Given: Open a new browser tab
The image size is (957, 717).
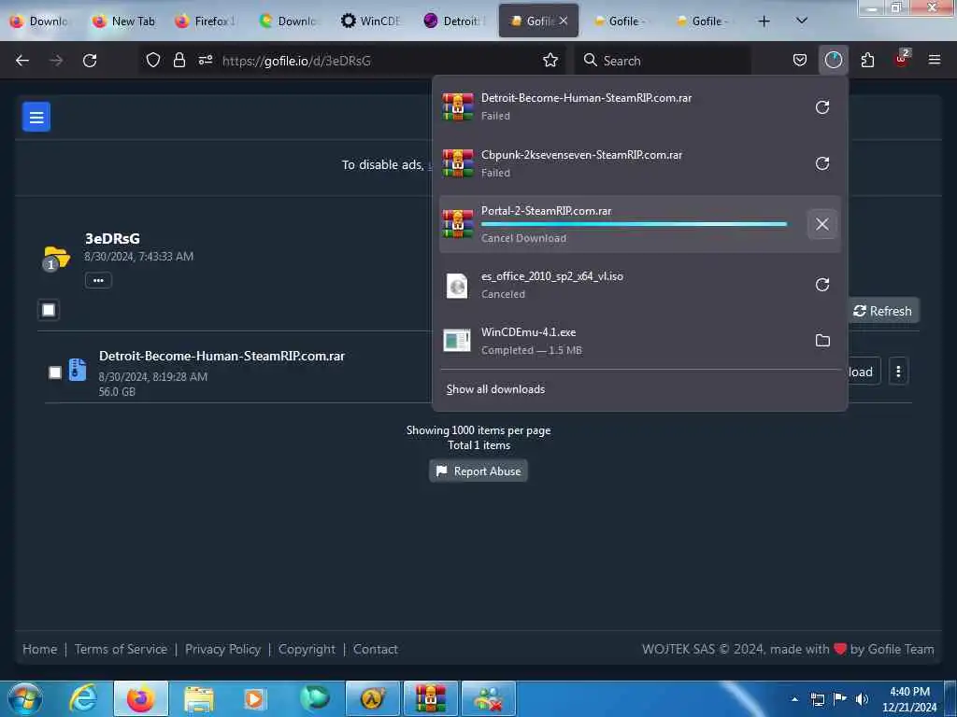Looking at the screenshot, I should point(764,21).
